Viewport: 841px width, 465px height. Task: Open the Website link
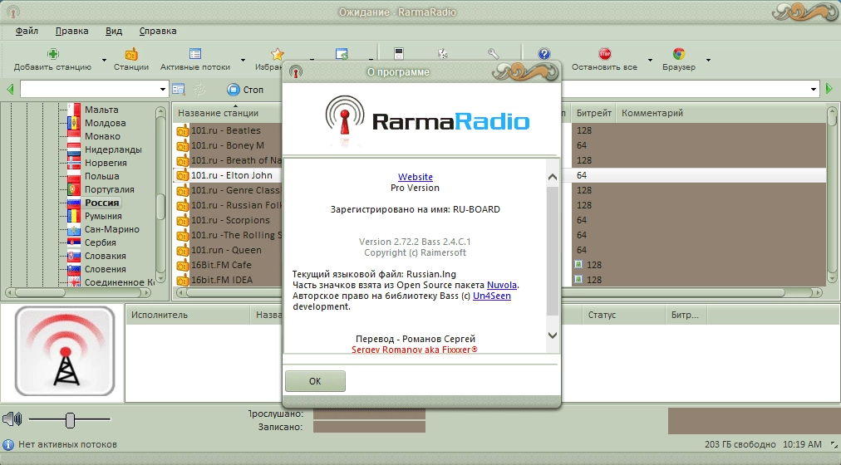pyautogui.click(x=416, y=177)
